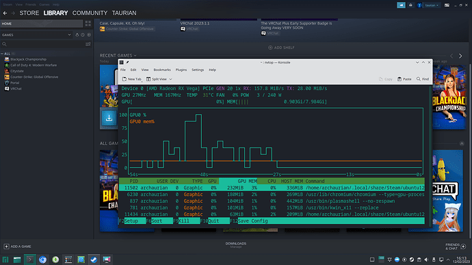472x265 pixels.
Task: Click the VR/keyboard mode icon in Steam
Action: [x=447, y=5]
